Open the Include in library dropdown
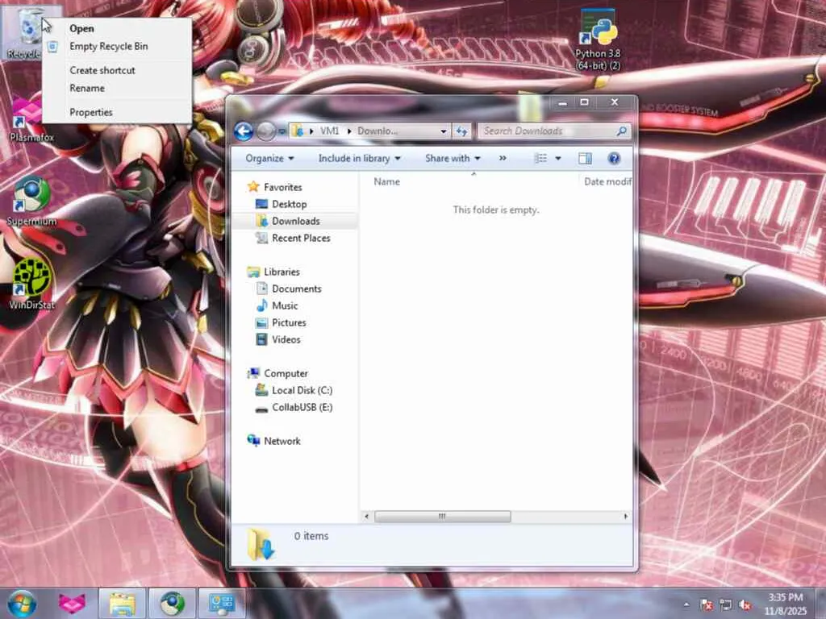The image size is (826, 619). pyautogui.click(x=360, y=159)
